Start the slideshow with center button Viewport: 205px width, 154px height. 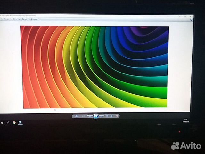tap(96, 116)
